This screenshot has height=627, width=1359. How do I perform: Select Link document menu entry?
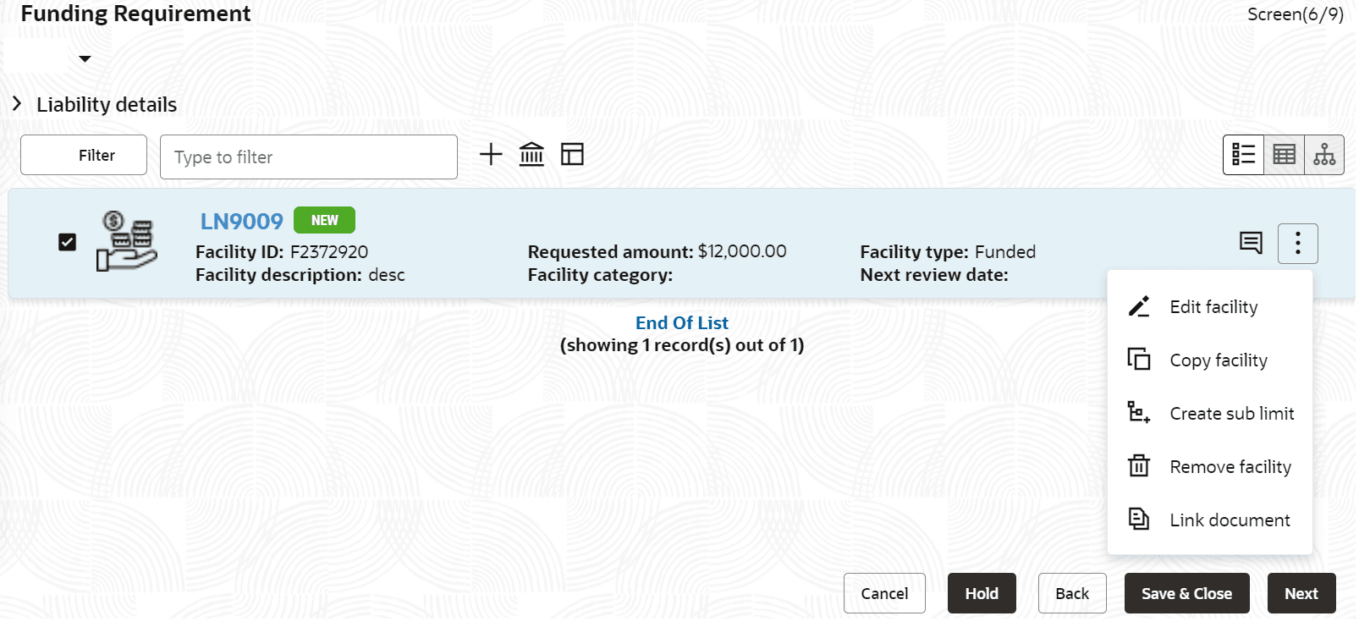[x=1229, y=520]
